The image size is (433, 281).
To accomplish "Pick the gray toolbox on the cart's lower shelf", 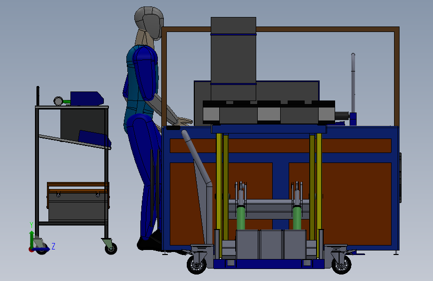I will [x=78, y=206].
